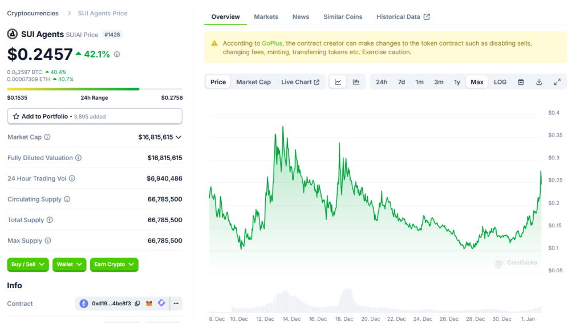Switch to candlestick chart view icon

tap(356, 82)
